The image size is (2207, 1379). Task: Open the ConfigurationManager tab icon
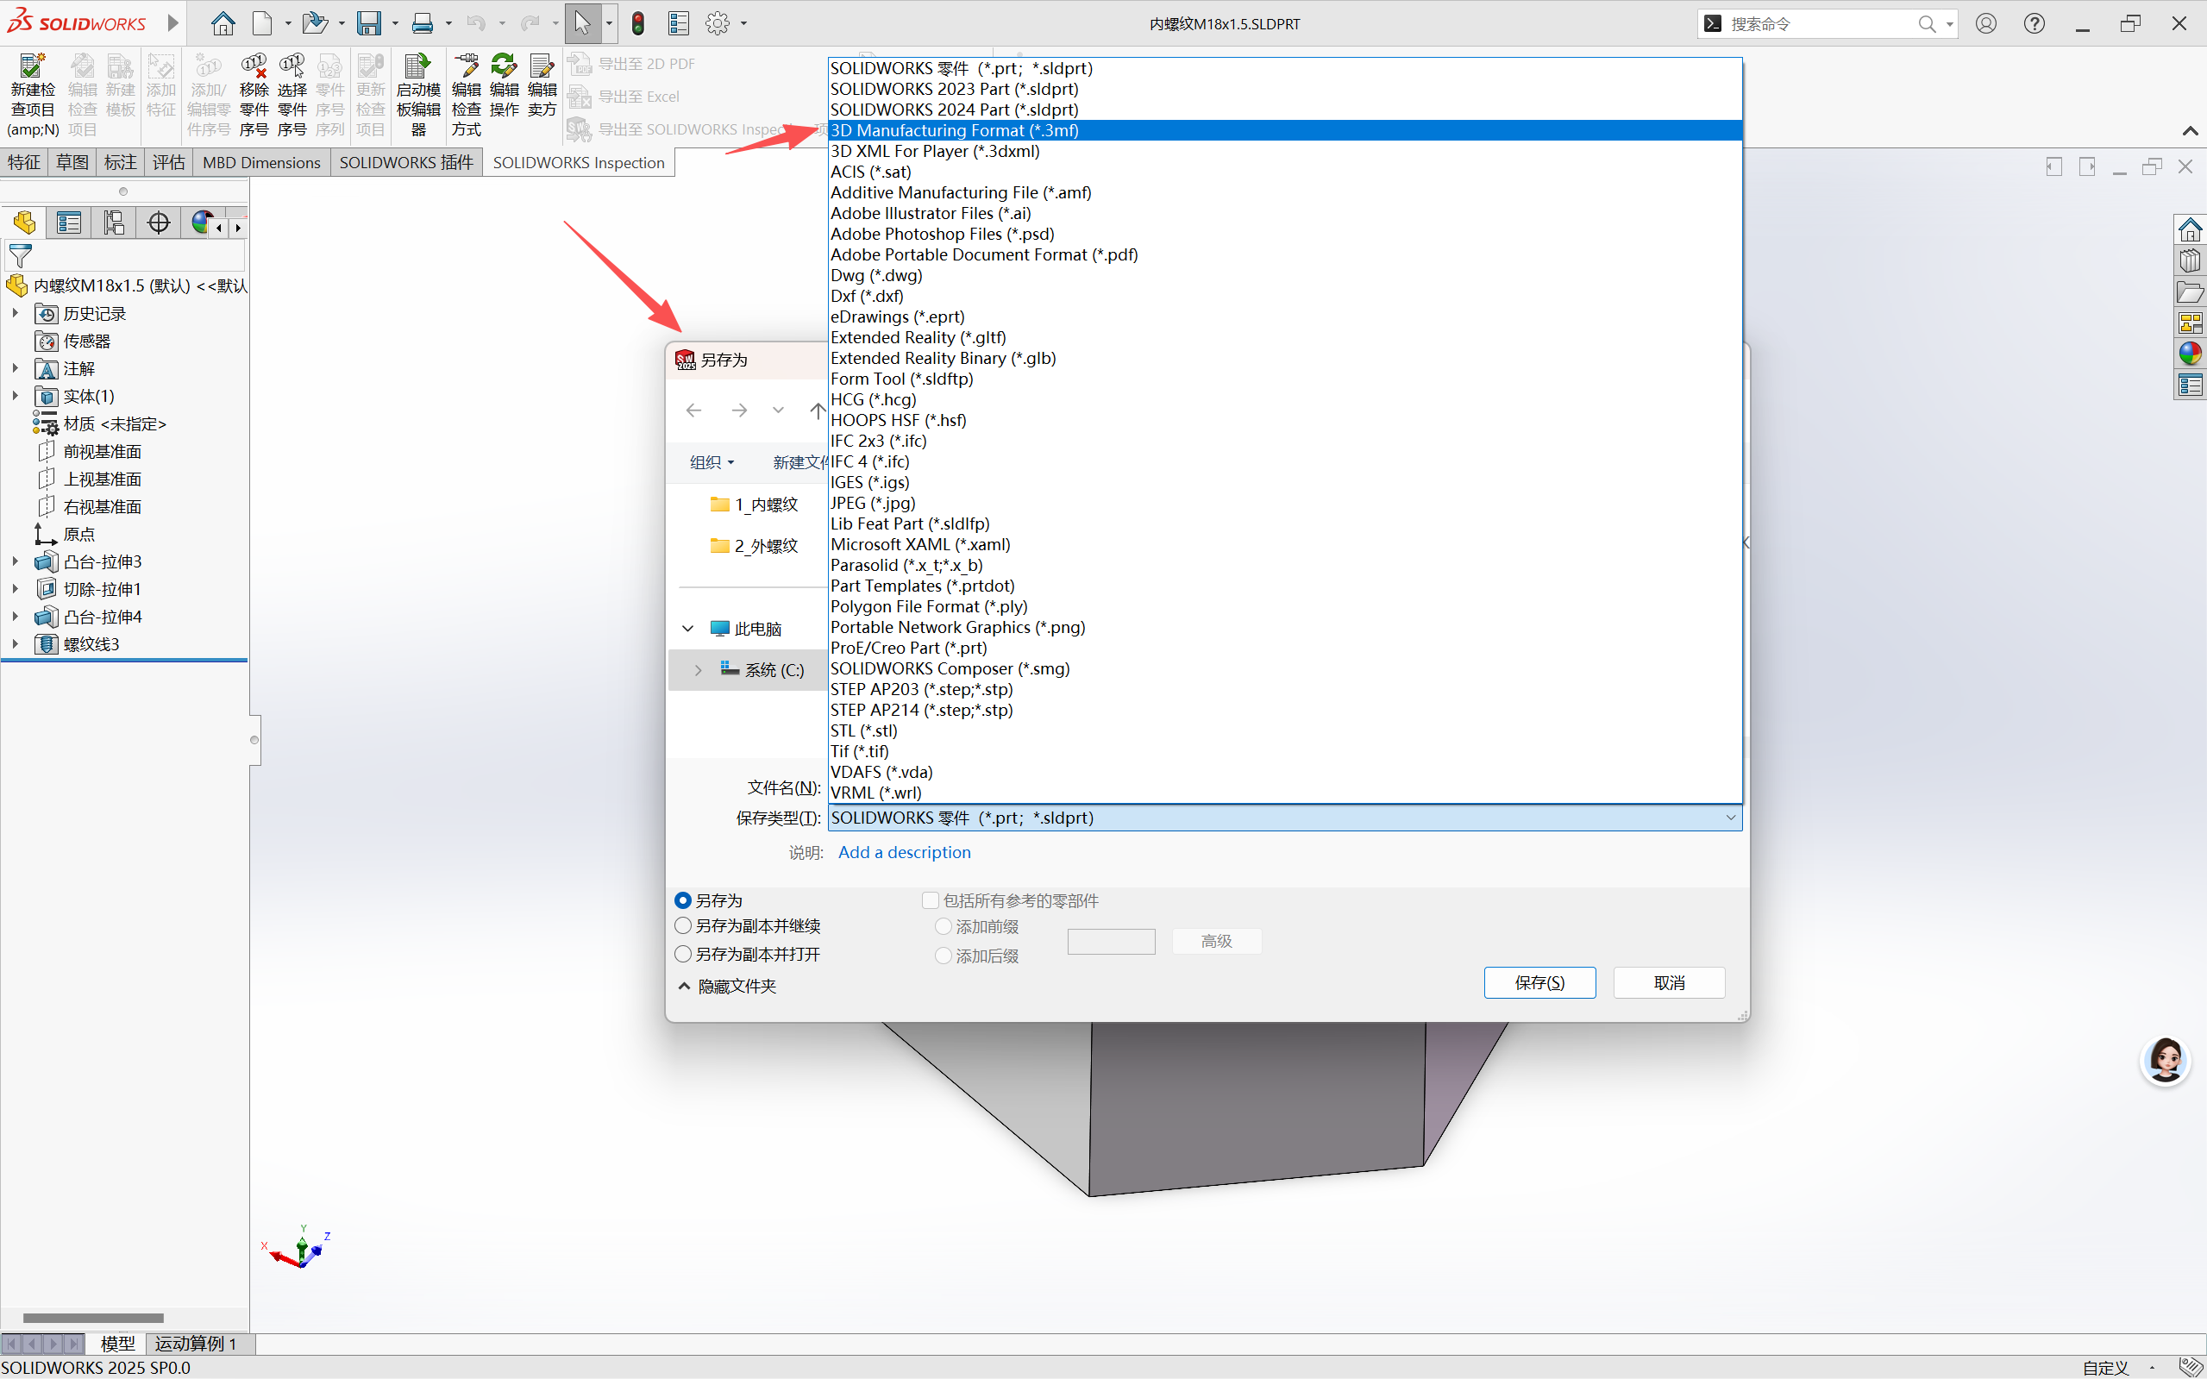pyautogui.click(x=113, y=223)
